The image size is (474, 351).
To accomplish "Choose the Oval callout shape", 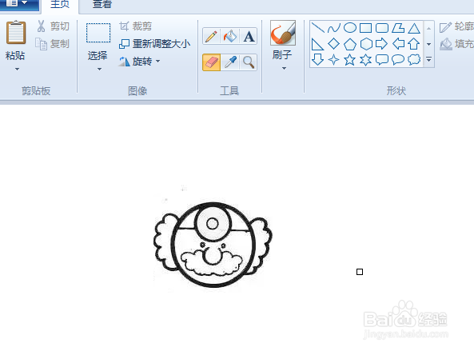I will click(398, 59).
